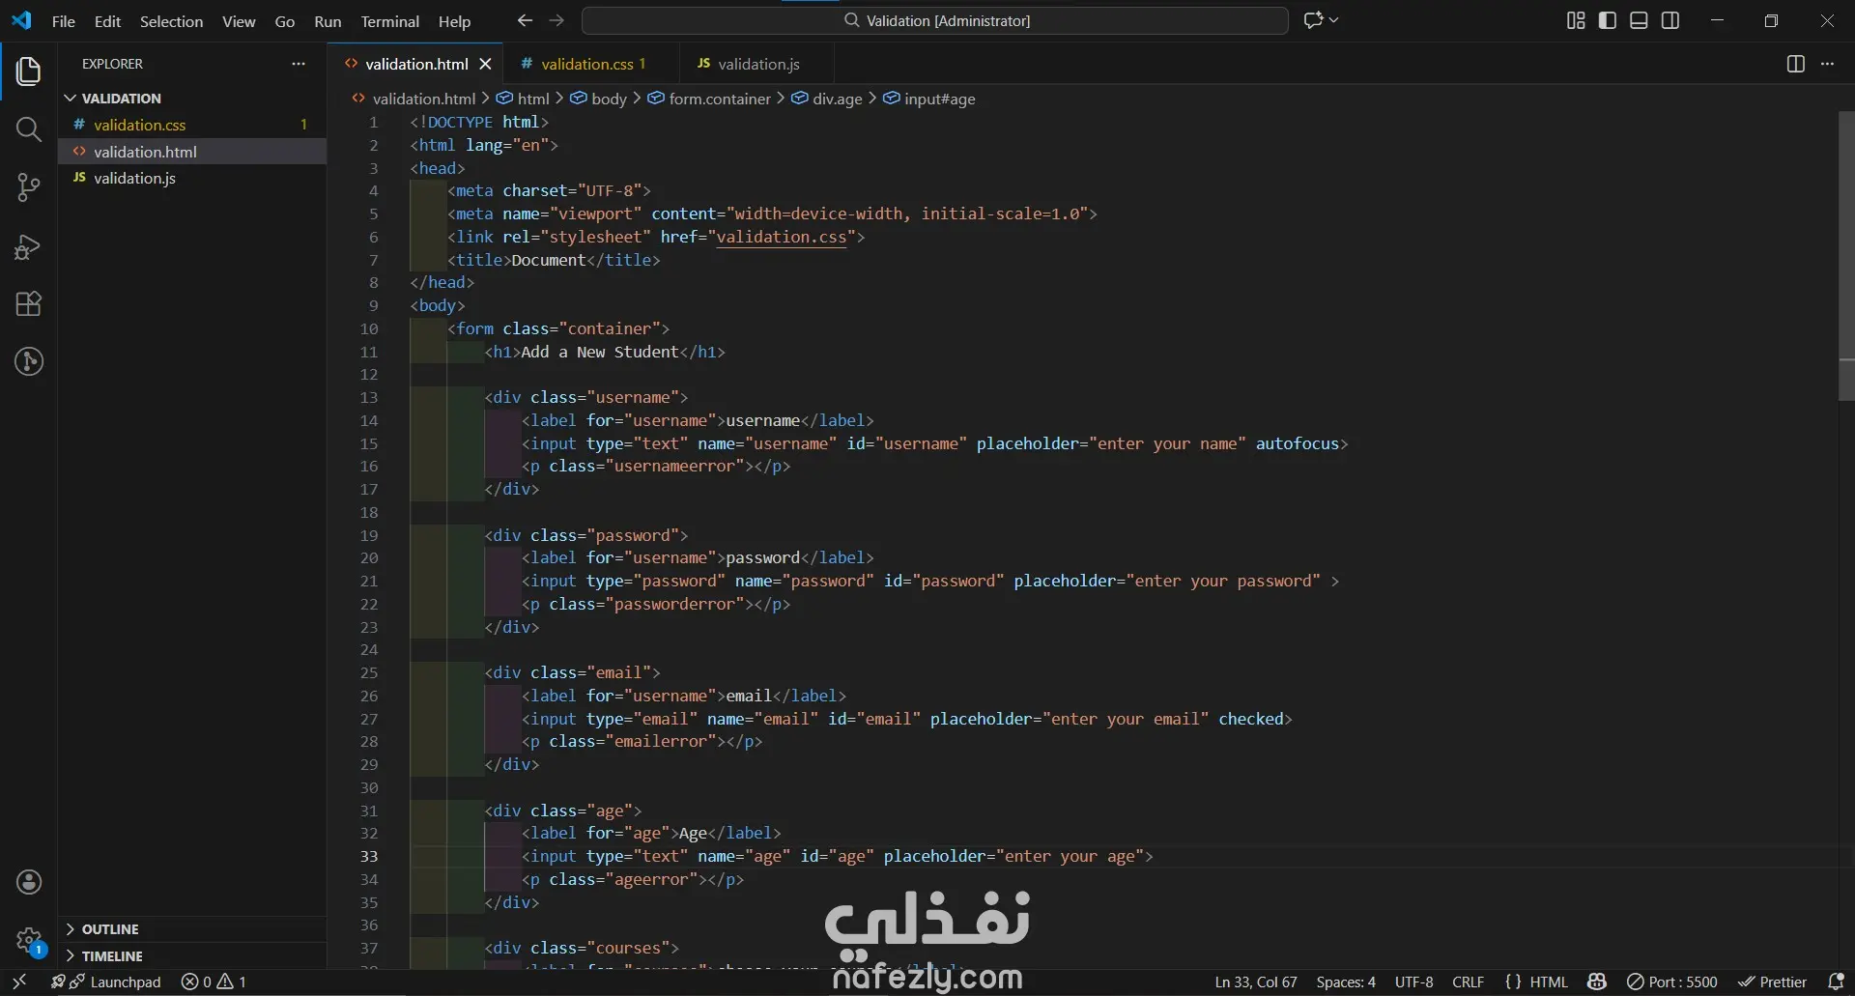Open the Copilot status icon in status bar

point(1597,982)
